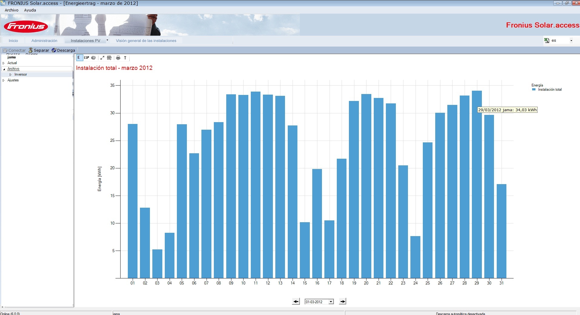This screenshot has width=580, height=315.
Task: Switch to the Administración tab
Action: [44, 41]
